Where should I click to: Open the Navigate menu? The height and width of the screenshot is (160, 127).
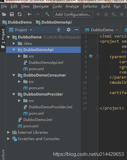[41, 6]
